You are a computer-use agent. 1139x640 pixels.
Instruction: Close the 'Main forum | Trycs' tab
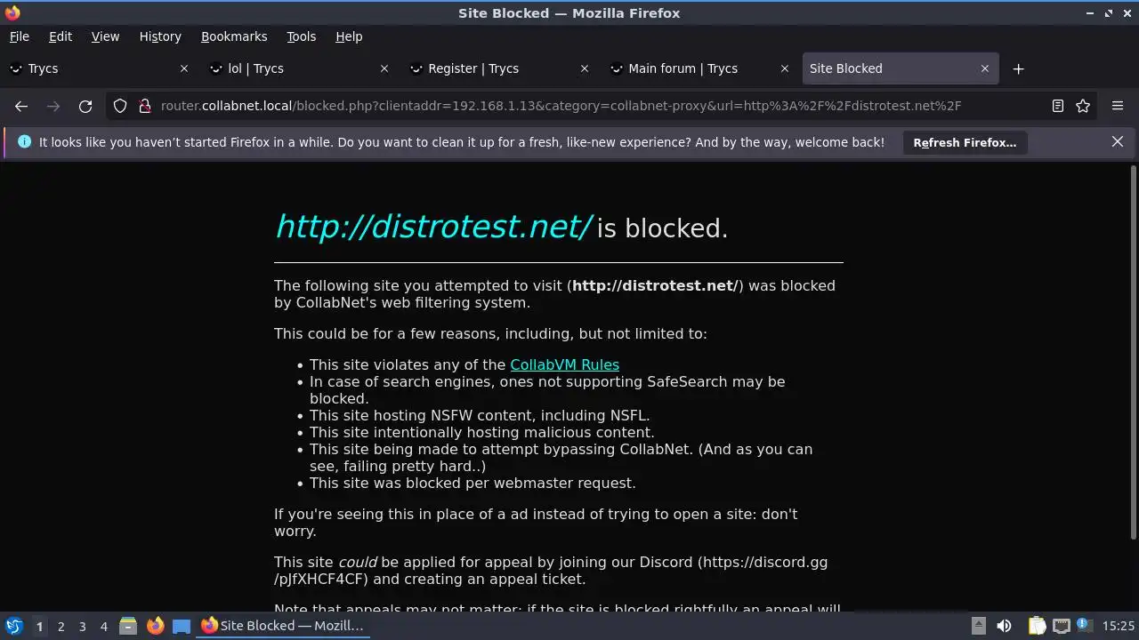pyautogui.click(x=785, y=68)
